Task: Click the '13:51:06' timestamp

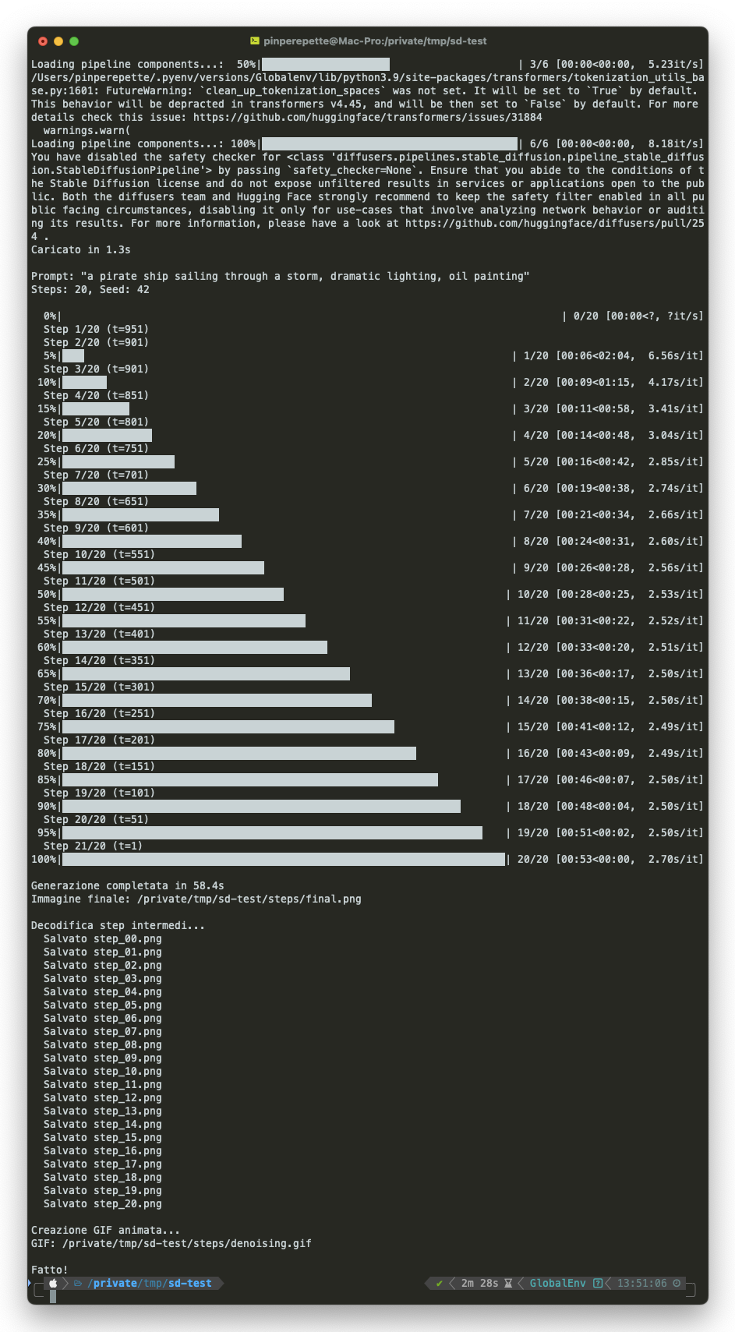Action: (x=642, y=1283)
